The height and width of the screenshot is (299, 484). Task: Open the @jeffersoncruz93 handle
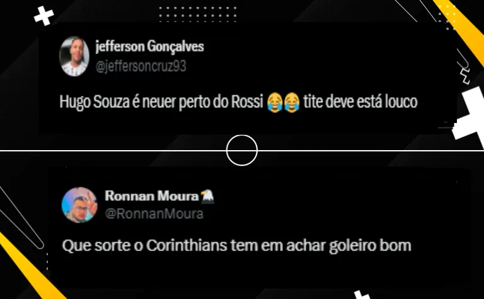(x=141, y=66)
